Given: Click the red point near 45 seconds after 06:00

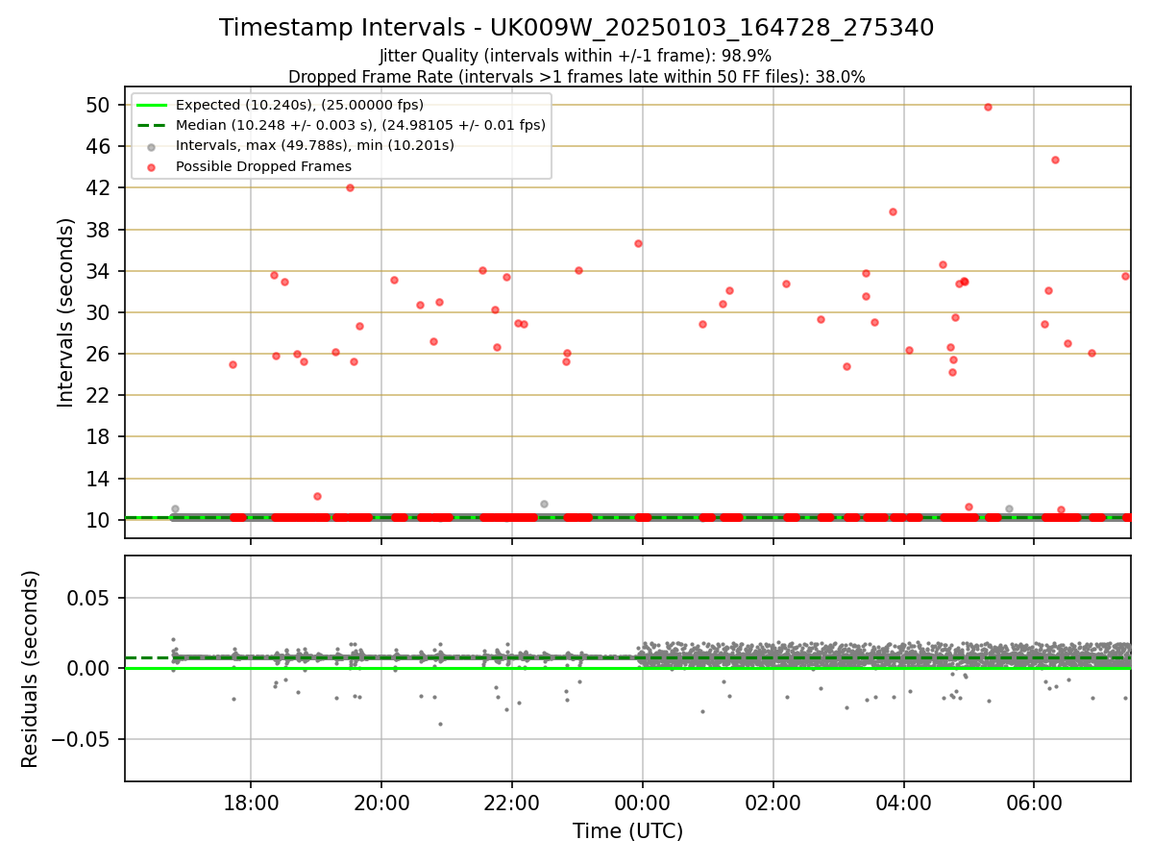Looking at the screenshot, I should (1055, 160).
